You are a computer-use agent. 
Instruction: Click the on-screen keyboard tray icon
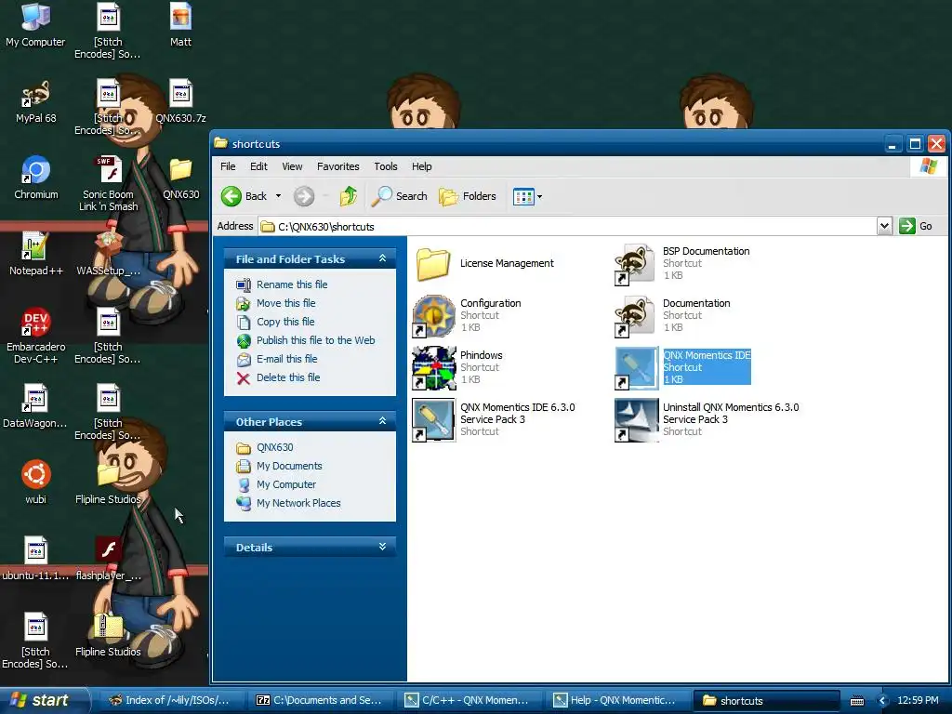click(857, 701)
